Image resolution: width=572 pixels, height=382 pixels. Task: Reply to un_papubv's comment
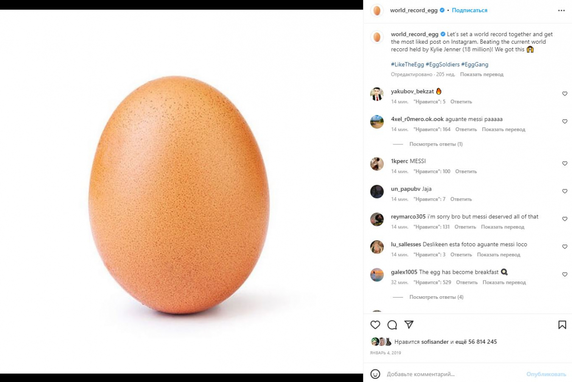tap(461, 199)
